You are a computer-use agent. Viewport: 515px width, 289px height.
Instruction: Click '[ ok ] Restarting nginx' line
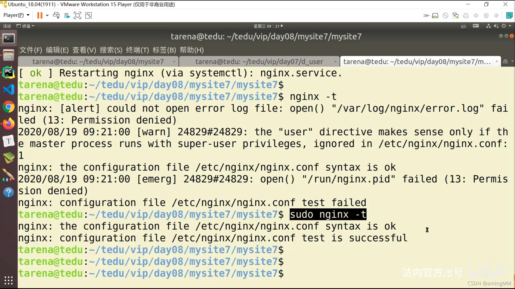(180, 73)
